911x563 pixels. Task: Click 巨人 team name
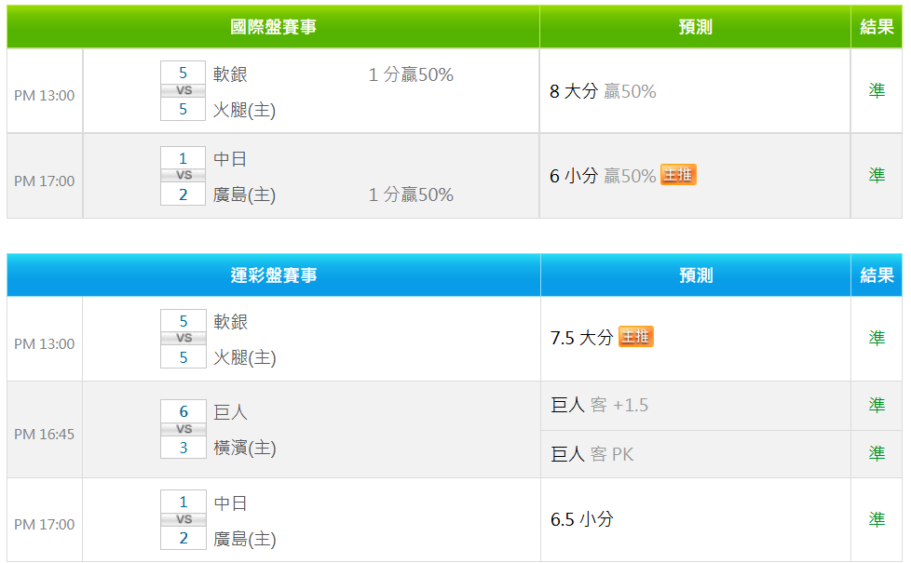pos(231,412)
